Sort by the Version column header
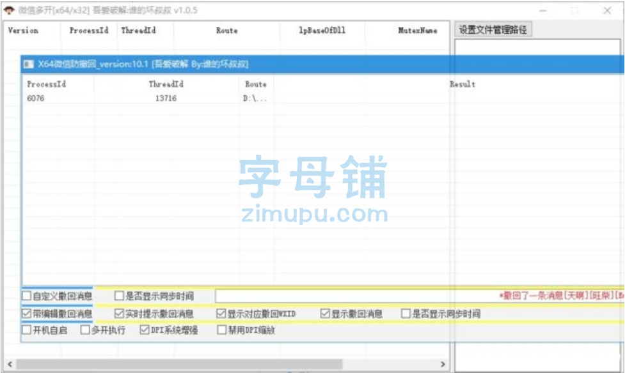Screen dimensions: 625x375 [23, 30]
